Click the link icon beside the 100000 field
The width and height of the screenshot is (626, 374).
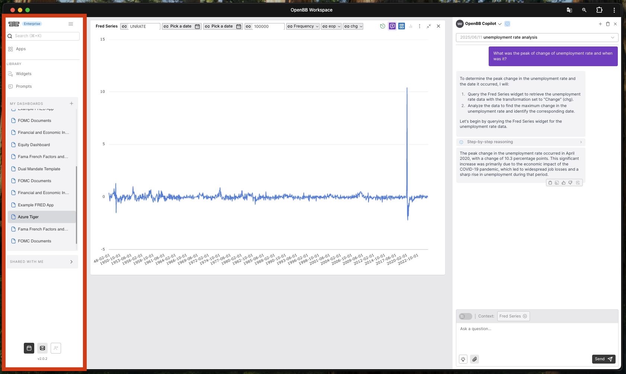pos(248,26)
